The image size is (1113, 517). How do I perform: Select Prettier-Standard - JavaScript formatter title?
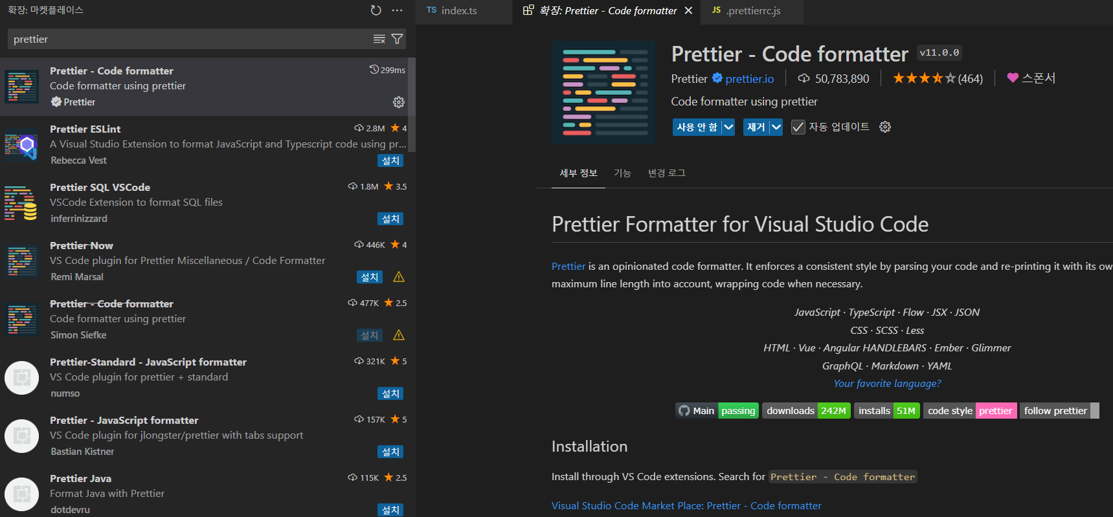pyautogui.click(x=148, y=362)
